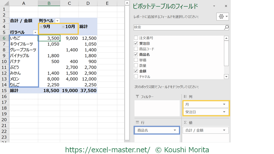Open the task pane options arrow
The height and width of the screenshot is (154, 274).
214,6
